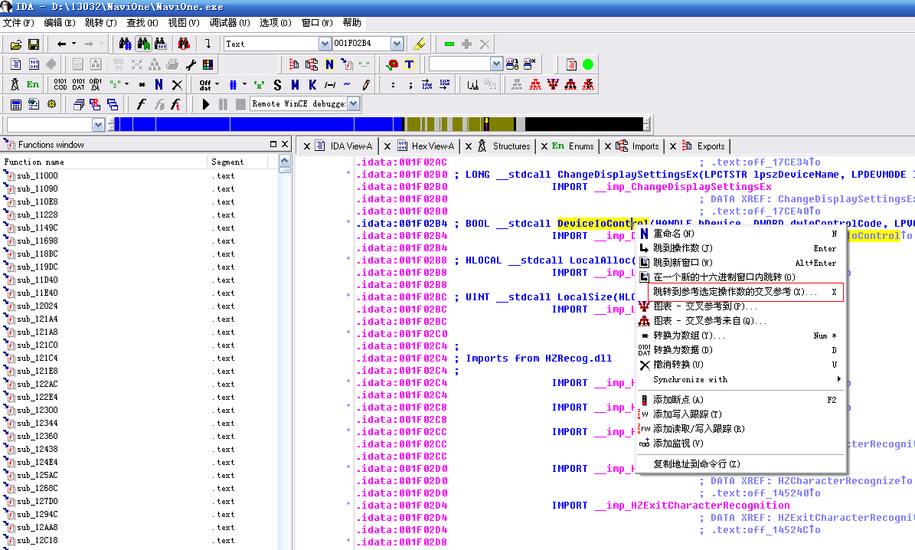Switch to the Exports tab
The height and width of the screenshot is (550, 915).
[704, 146]
